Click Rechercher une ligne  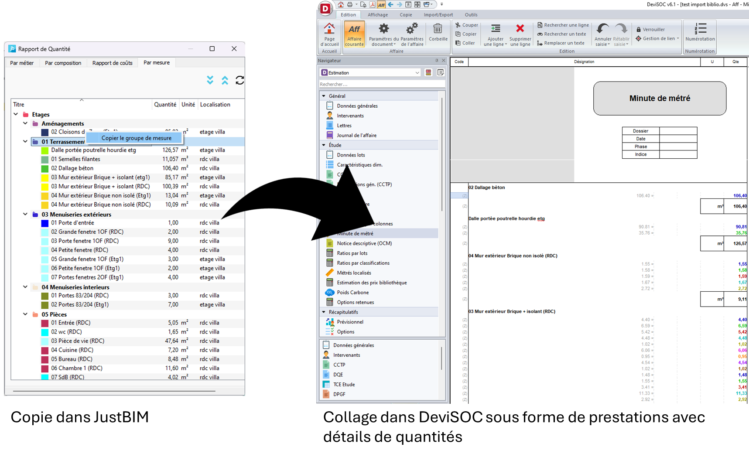pyautogui.click(x=563, y=25)
